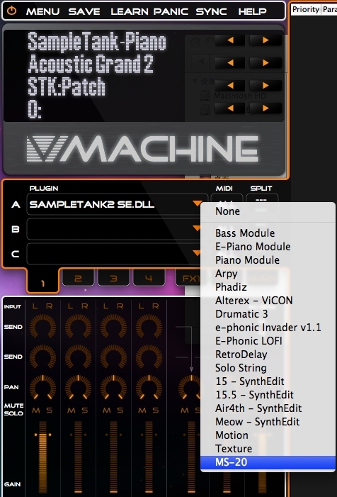Click previous arrow on Acoustic Grand 2 row

[230, 63]
